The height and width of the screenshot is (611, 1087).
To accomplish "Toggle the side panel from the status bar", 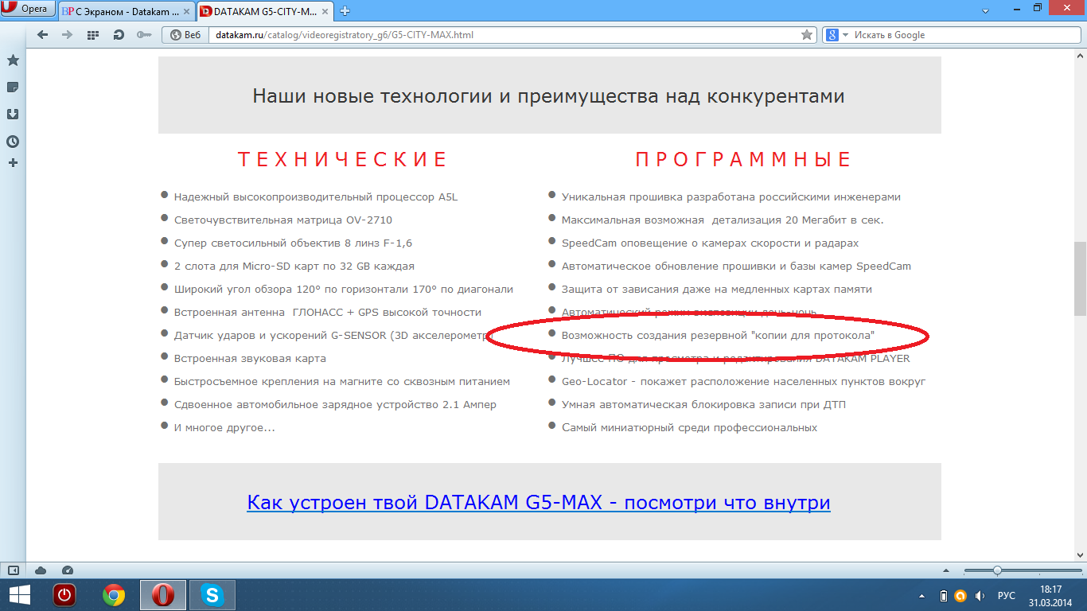I will [14, 570].
